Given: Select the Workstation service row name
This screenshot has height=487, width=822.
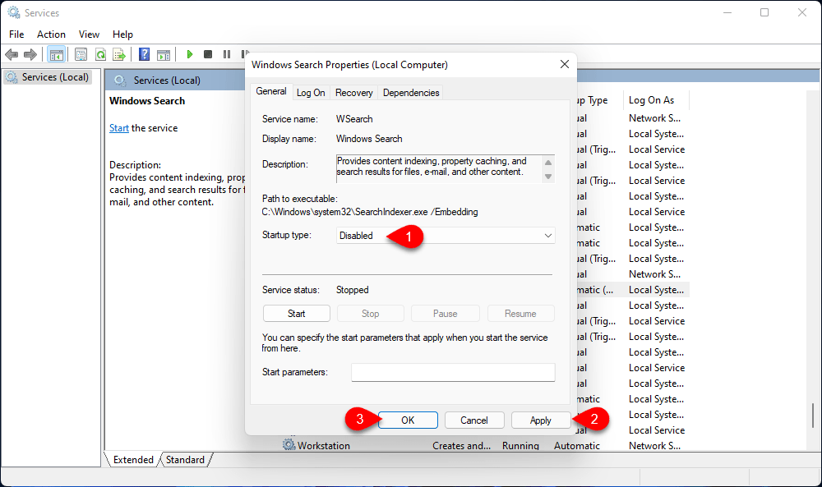Looking at the screenshot, I should pyautogui.click(x=323, y=446).
